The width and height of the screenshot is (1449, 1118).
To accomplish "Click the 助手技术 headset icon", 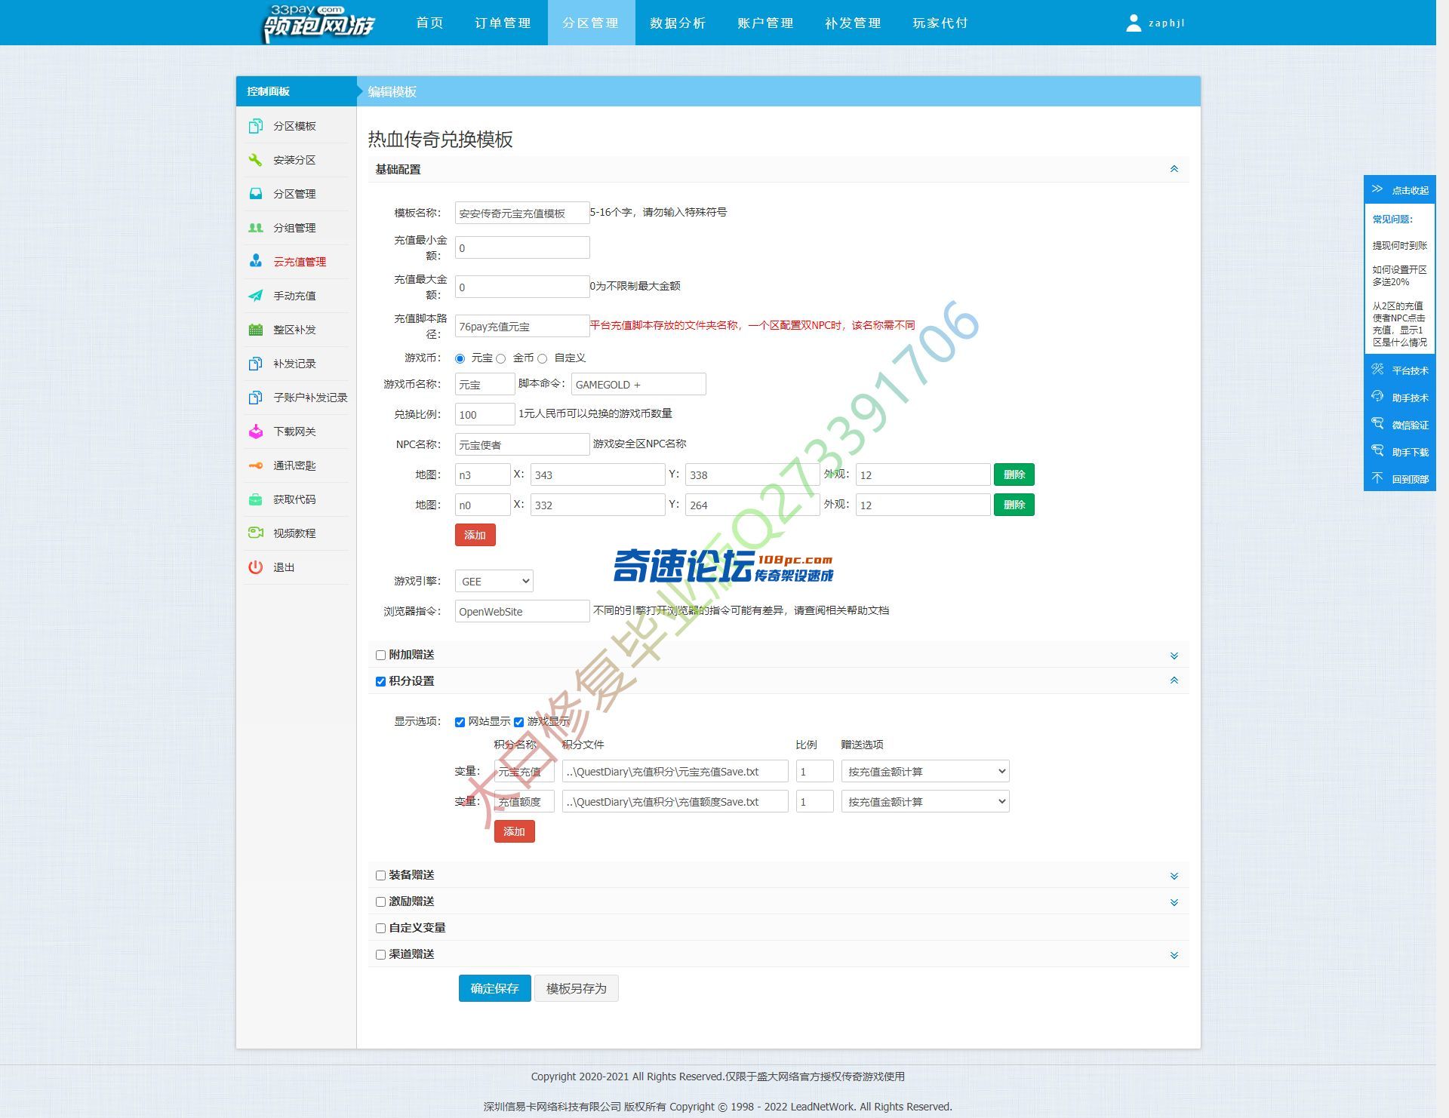I will click(1377, 397).
